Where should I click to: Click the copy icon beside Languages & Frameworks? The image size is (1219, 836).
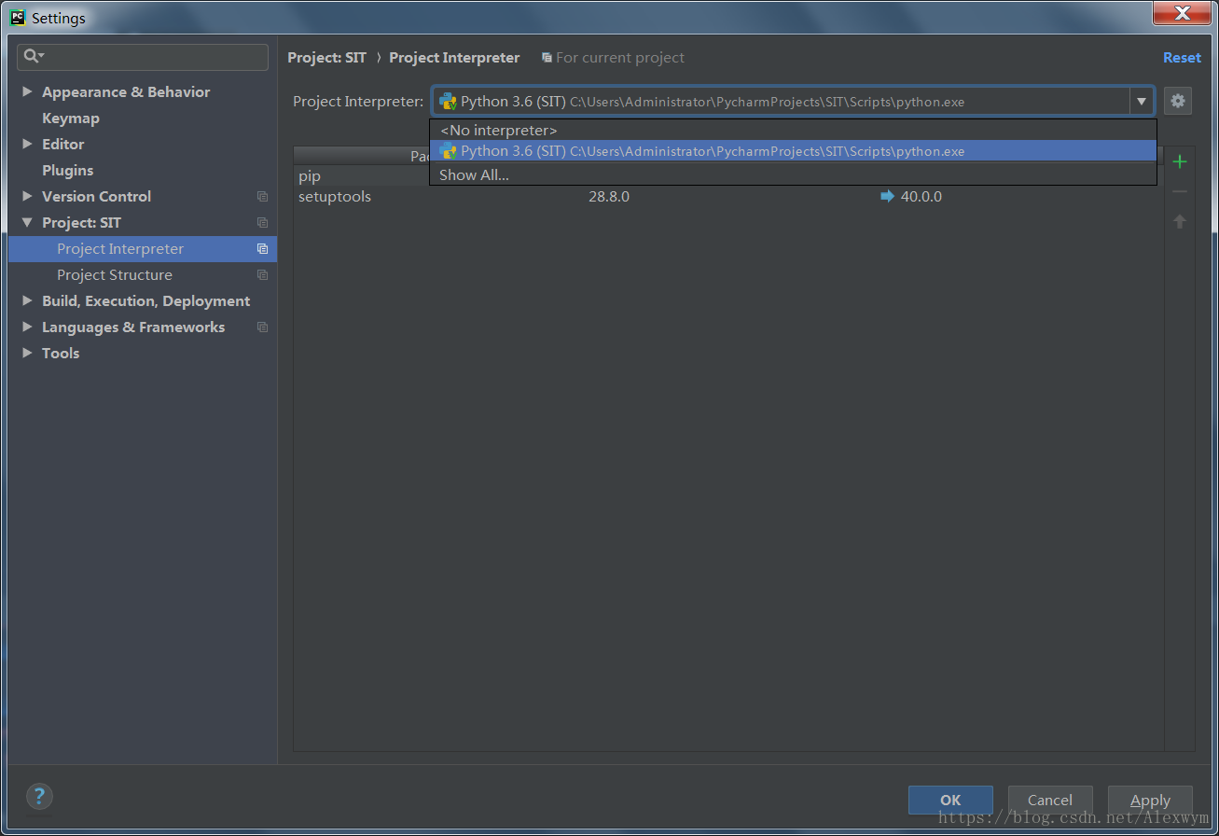point(262,327)
